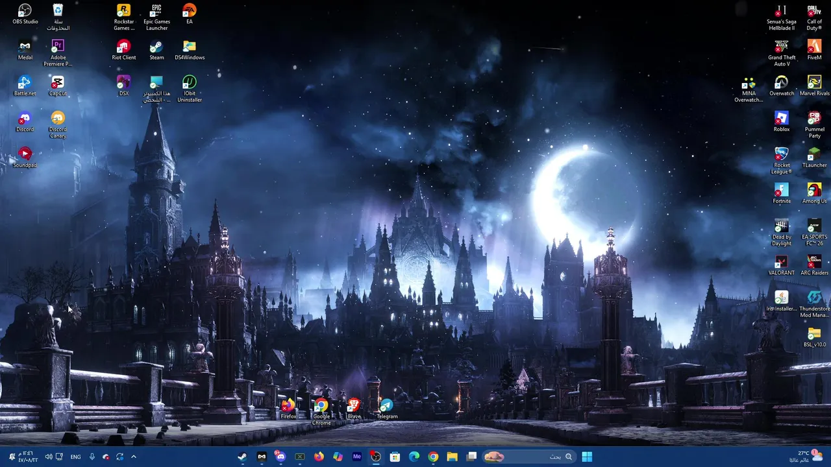Image resolution: width=831 pixels, height=467 pixels.
Task: Select the Senua's Saga Hellblade II icon
Action: [781, 17]
